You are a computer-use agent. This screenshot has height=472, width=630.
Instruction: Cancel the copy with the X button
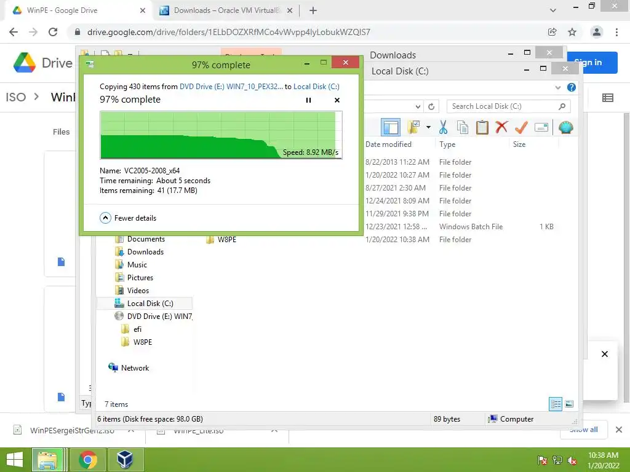(x=337, y=100)
